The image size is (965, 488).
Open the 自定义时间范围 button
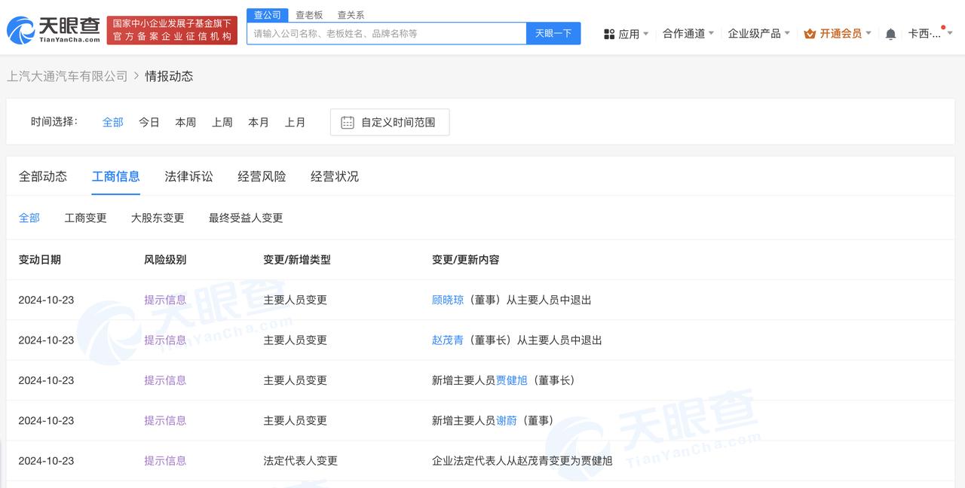tap(390, 122)
